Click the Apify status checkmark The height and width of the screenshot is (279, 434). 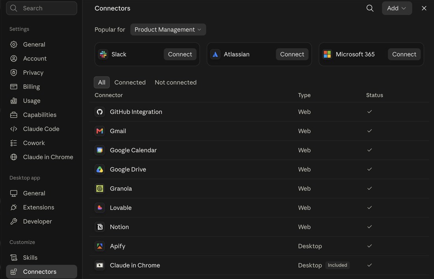click(369, 246)
